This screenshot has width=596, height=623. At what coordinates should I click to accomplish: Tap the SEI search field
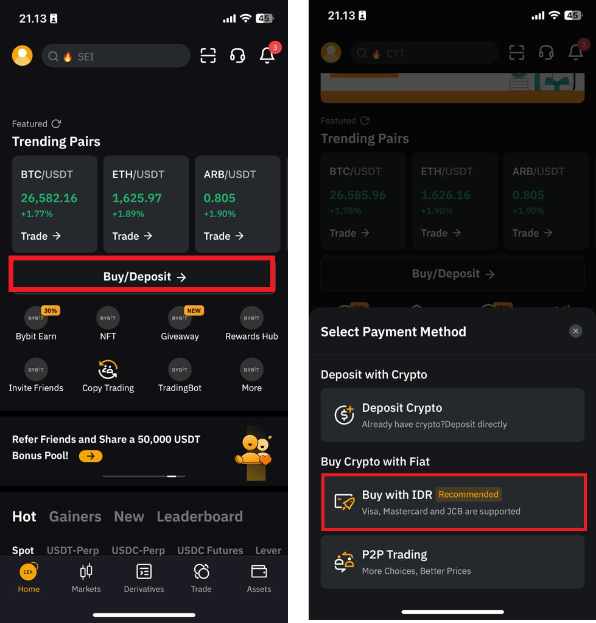(116, 56)
